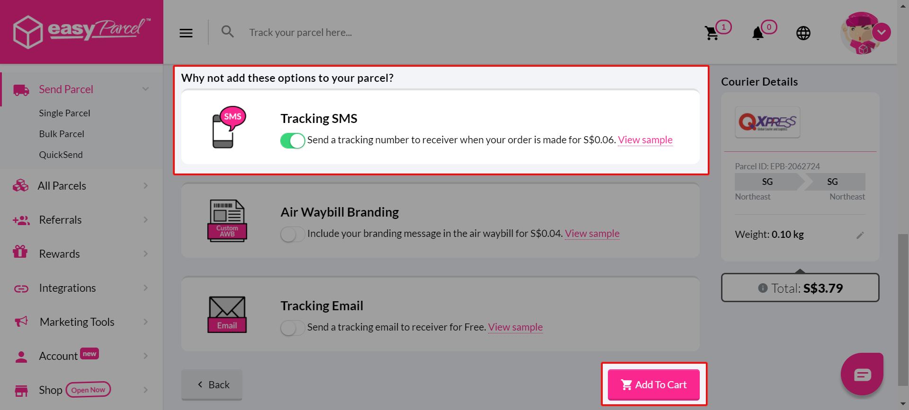Turn on the Tracking Email option

tap(292, 327)
